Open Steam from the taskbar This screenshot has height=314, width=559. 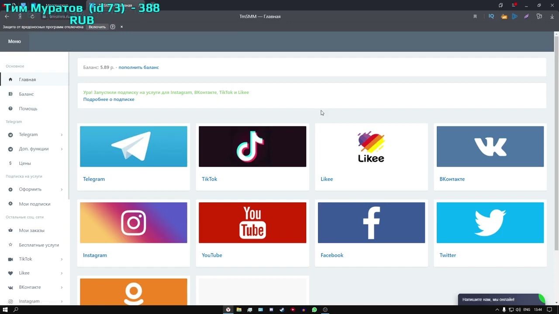tap(282, 310)
